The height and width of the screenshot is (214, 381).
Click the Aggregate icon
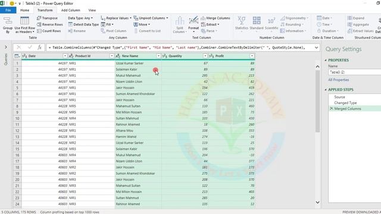coord(349,24)
